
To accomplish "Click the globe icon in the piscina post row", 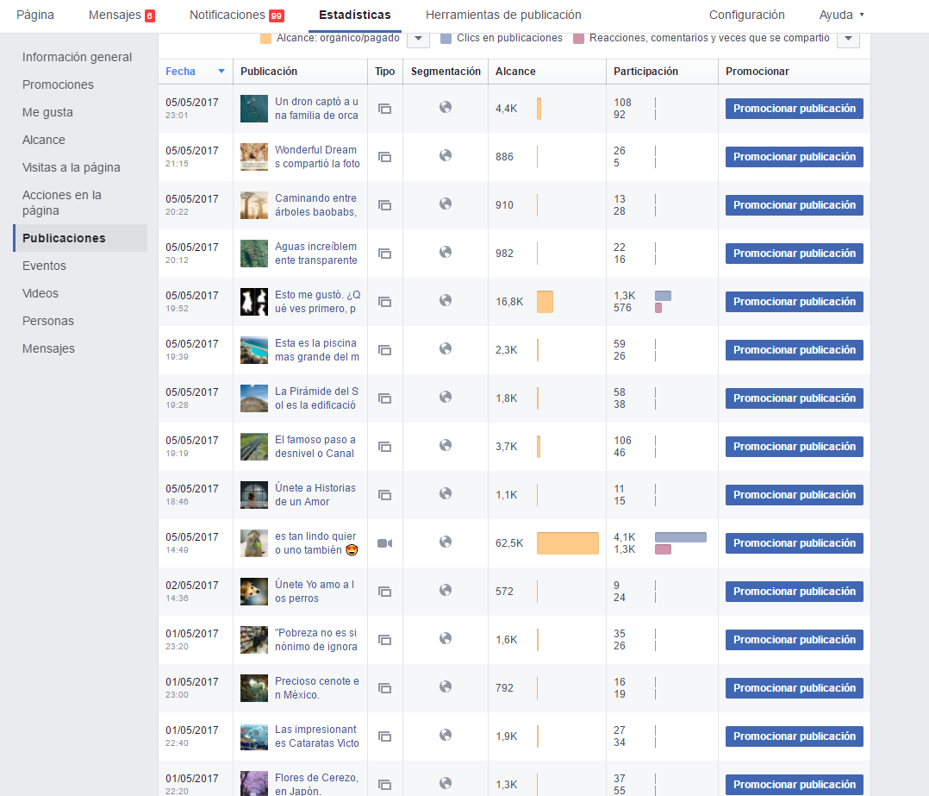I will pyautogui.click(x=446, y=348).
